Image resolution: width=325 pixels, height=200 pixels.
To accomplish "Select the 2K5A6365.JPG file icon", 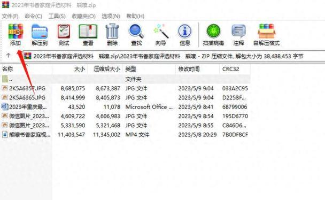I will coord(5,97).
